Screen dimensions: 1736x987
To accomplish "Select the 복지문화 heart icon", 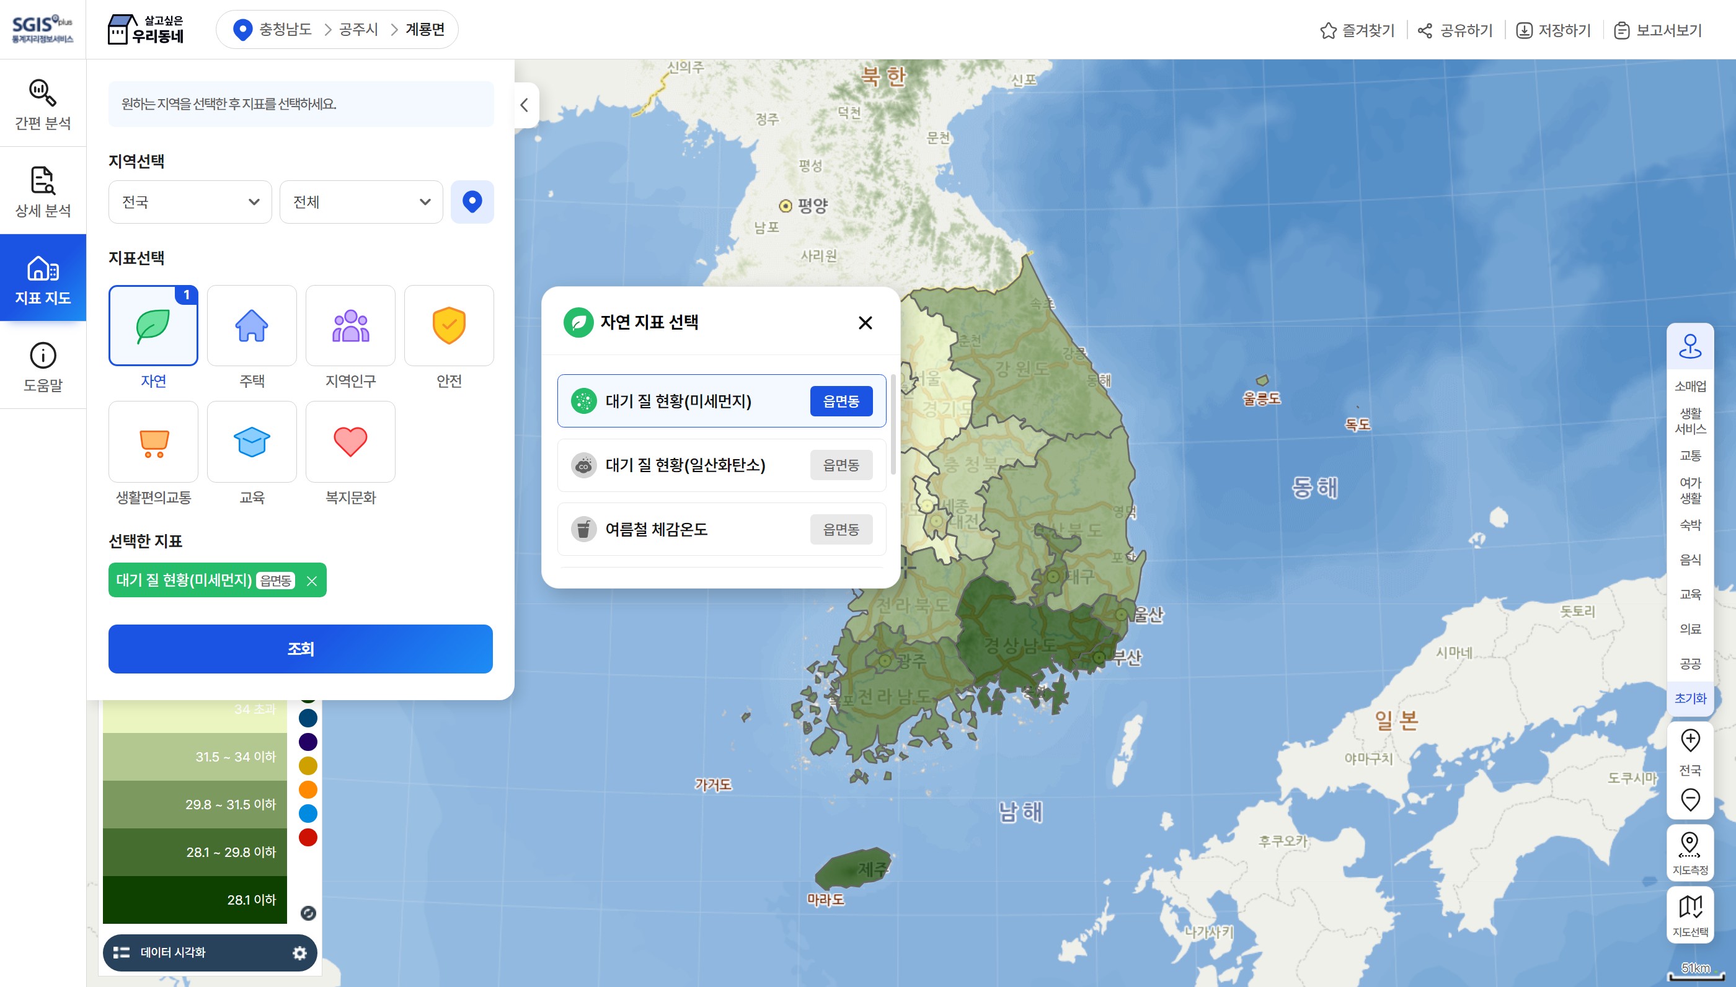I will pyautogui.click(x=350, y=441).
